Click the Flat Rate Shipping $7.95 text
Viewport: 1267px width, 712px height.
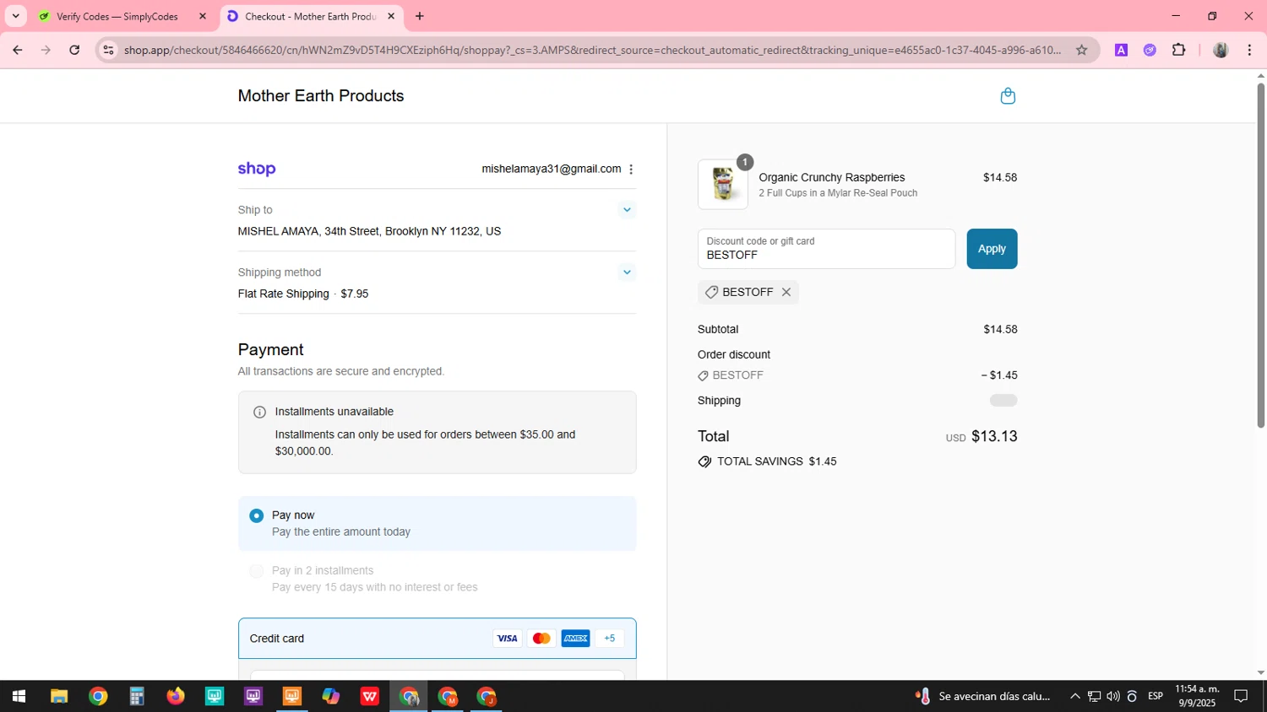303,294
